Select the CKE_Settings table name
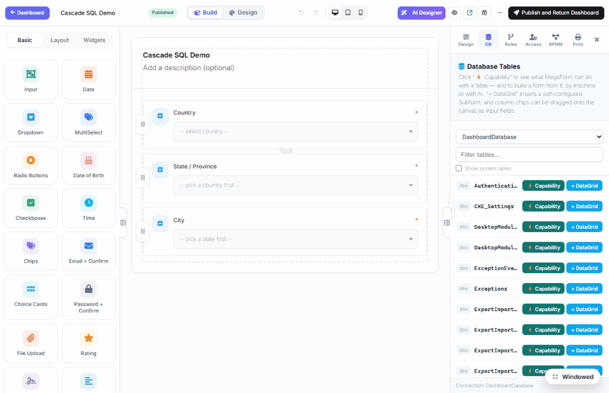The width and height of the screenshot is (609, 393). [494, 206]
